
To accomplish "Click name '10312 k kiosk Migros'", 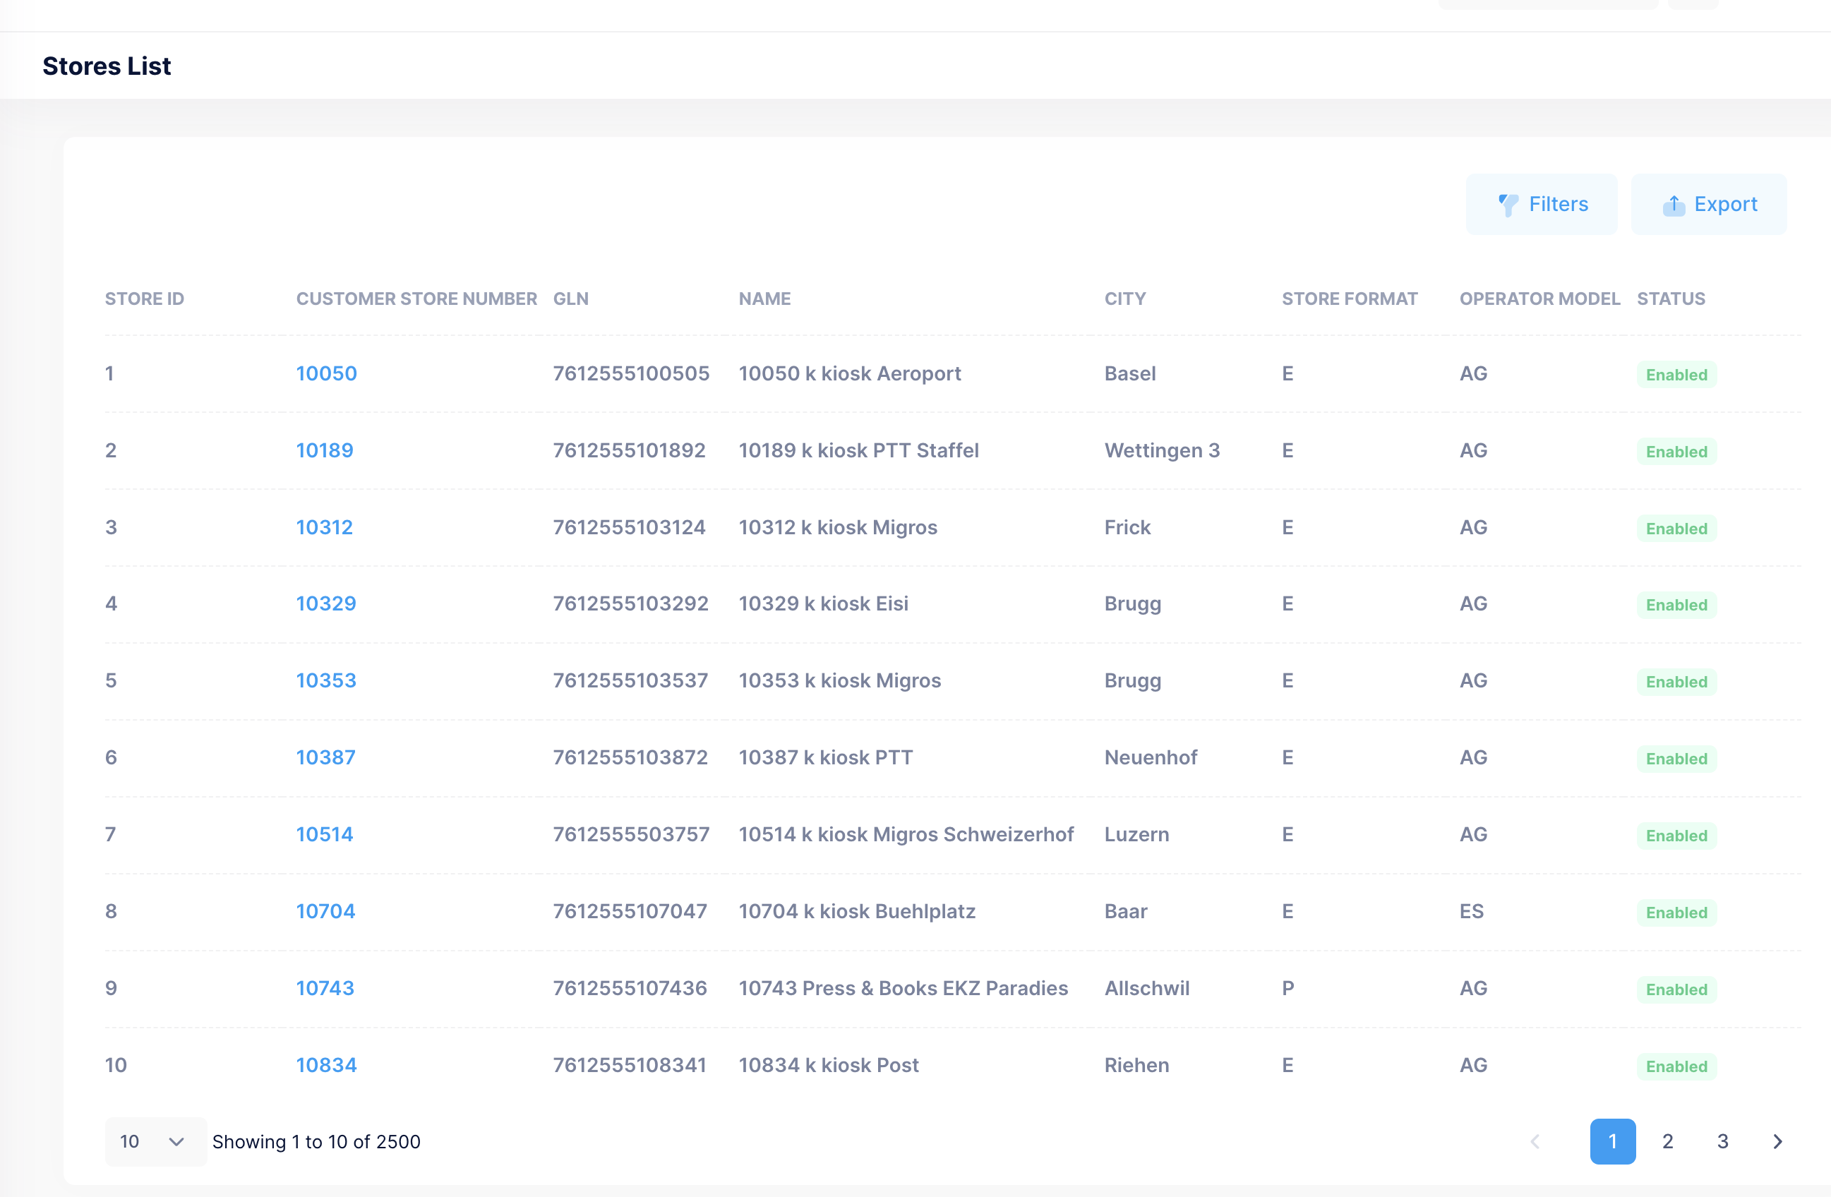I will coord(838,528).
